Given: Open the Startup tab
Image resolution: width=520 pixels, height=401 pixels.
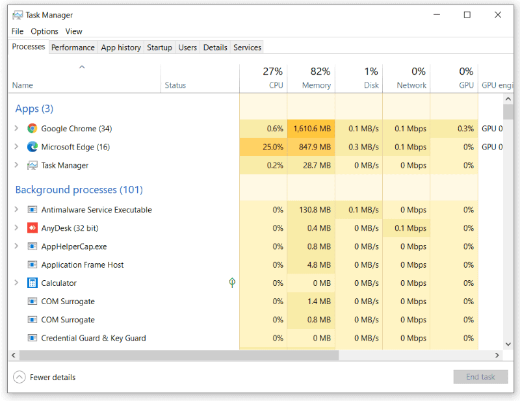Looking at the screenshot, I should 159,47.
